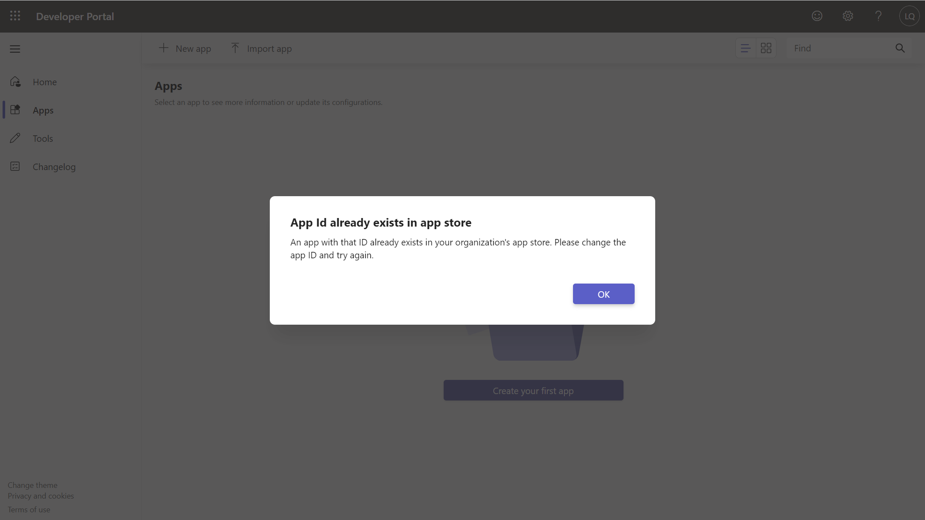Click the Help question mark icon
Viewport: 925px width, 520px height.
879,16
